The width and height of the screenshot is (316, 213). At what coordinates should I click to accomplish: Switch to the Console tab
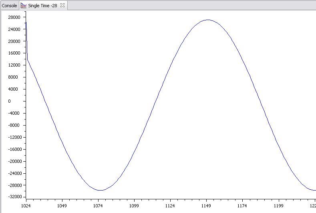click(x=9, y=6)
